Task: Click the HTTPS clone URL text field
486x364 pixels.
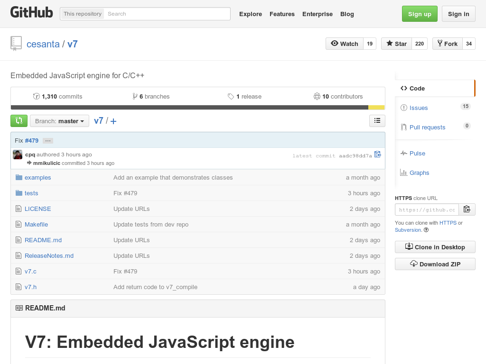Action: coord(427,209)
